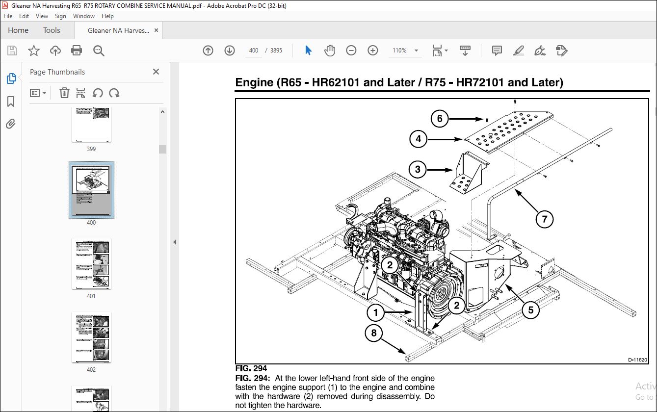657x412 pixels.
Task: Switch to the Tools tab
Action: click(x=52, y=30)
